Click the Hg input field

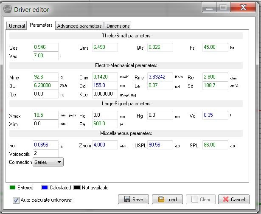coord(160,115)
